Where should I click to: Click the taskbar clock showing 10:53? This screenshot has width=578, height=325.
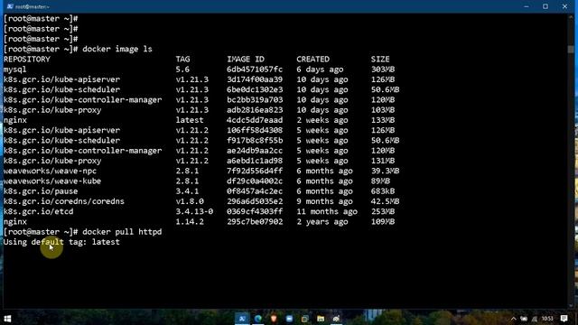(x=547, y=319)
